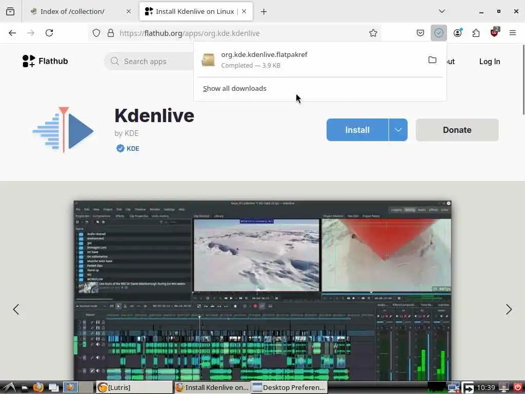Click the Kdenlive heading text

point(154,115)
